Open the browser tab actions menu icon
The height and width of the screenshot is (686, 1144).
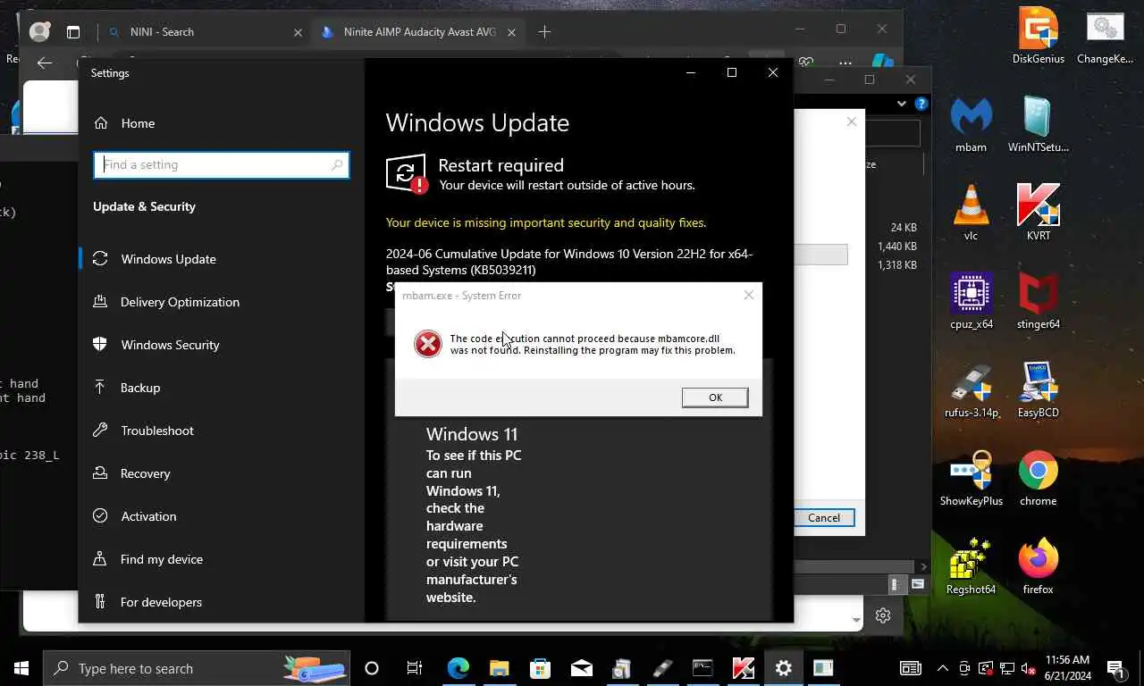click(73, 32)
